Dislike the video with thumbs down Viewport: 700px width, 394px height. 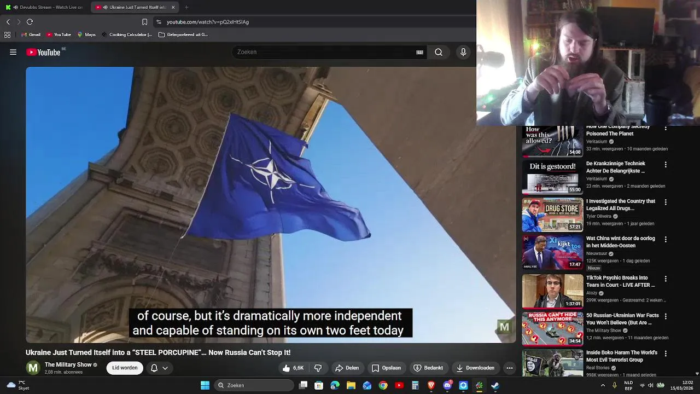point(318,368)
